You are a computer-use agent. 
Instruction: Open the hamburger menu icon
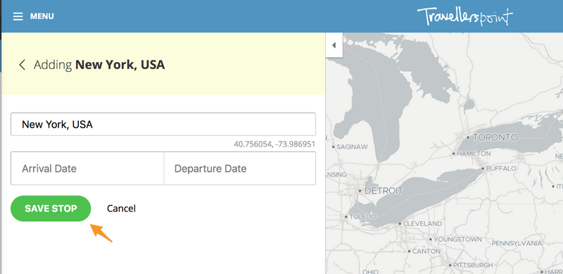(x=18, y=16)
